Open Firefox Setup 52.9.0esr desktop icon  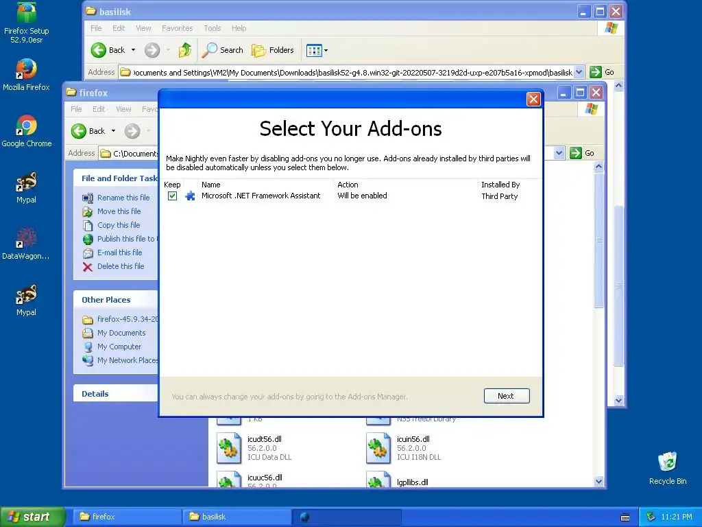(x=27, y=23)
